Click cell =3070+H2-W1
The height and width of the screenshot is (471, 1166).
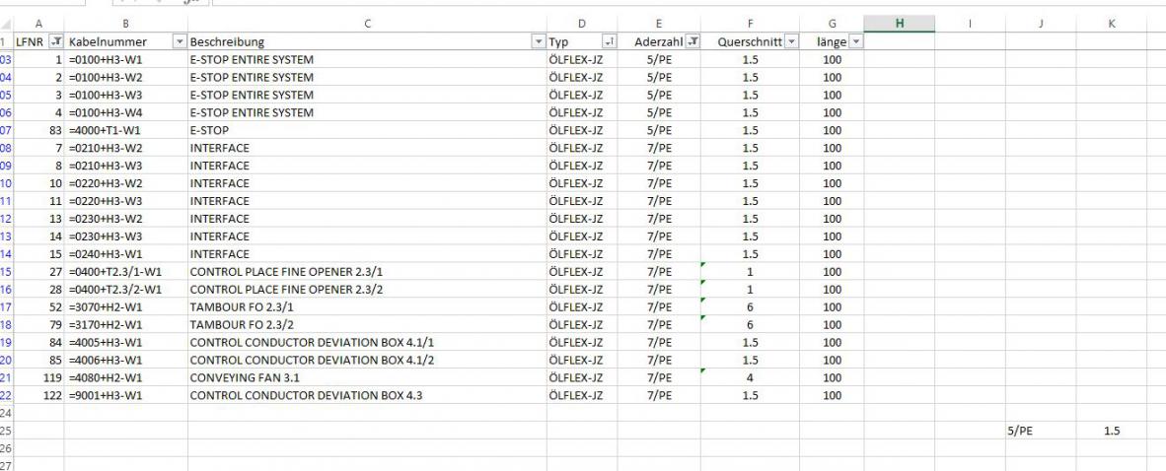click(x=125, y=306)
